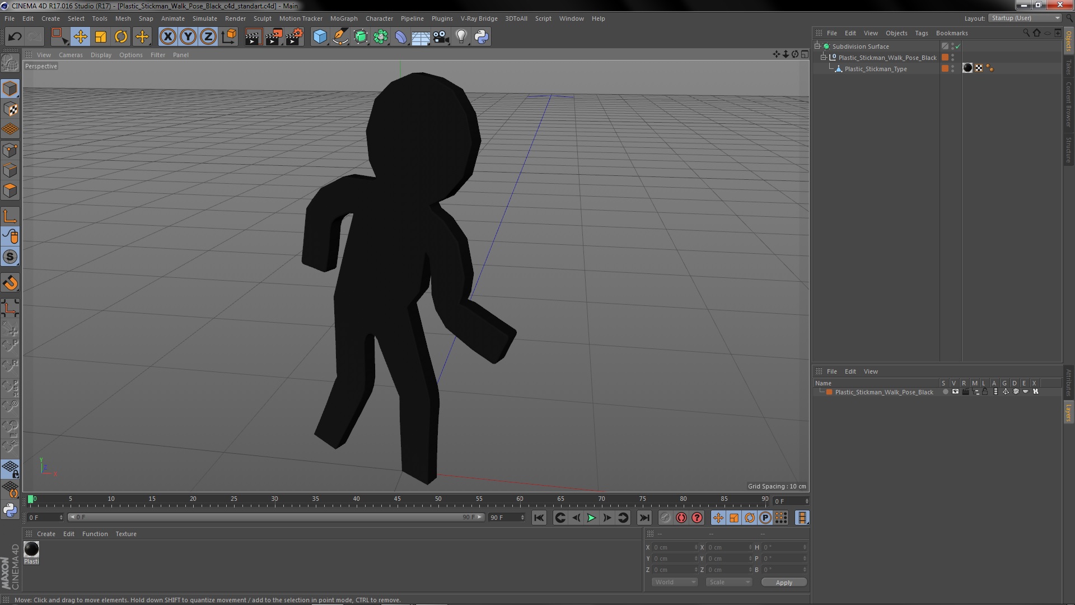
Task: Click Plastic_Stickman_Type layer color square
Action: tap(945, 68)
